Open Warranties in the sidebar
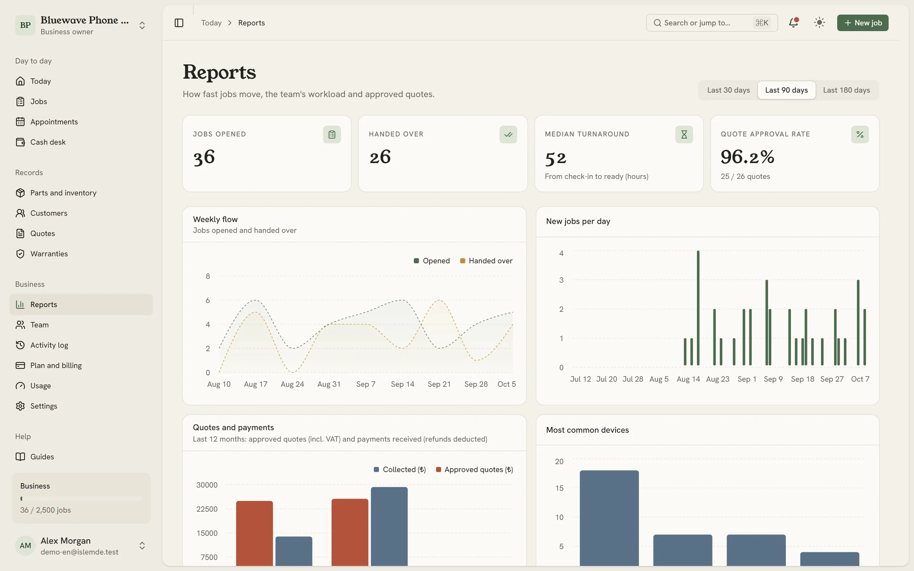914x571 pixels. [81, 254]
